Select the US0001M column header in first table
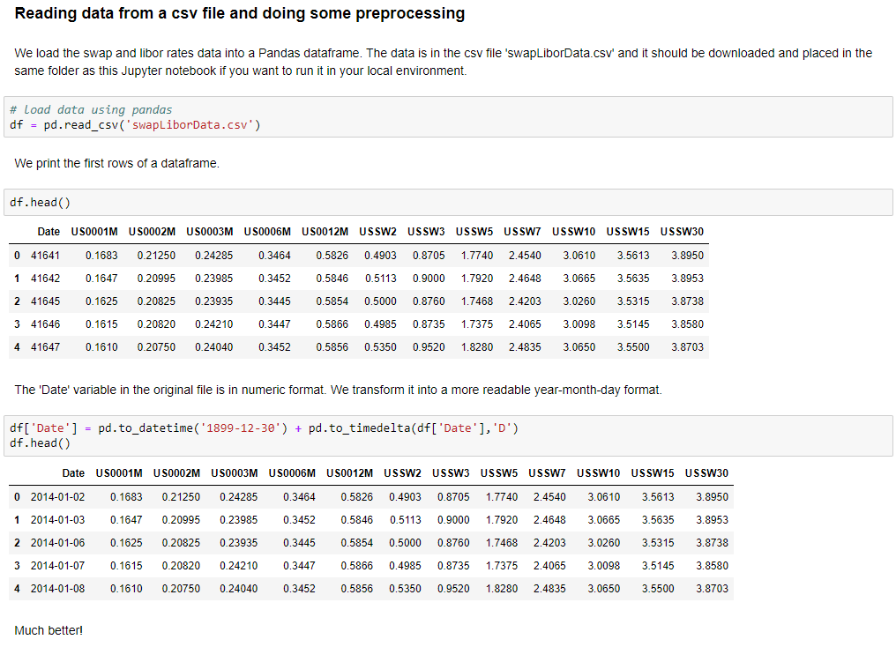The height and width of the screenshot is (647, 896). 94,232
